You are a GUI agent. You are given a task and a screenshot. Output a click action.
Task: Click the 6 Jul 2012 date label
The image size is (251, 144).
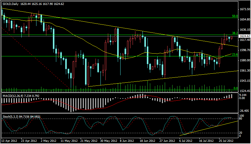[186, 141]
